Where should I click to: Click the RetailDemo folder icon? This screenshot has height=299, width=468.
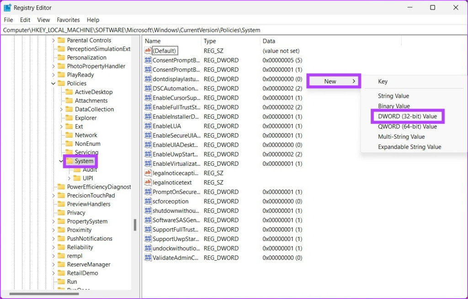[x=61, y=273]
